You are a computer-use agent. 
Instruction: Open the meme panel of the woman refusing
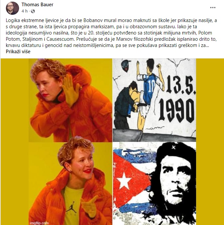[71, 100]
